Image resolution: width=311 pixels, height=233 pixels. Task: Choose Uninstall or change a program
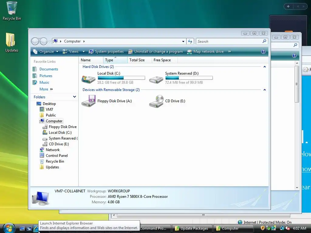pos(155,52)
